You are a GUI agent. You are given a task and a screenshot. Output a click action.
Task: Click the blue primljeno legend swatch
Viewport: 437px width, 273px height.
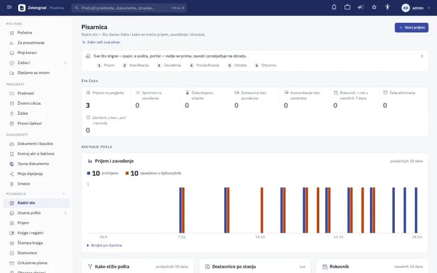tap(89, 173)
